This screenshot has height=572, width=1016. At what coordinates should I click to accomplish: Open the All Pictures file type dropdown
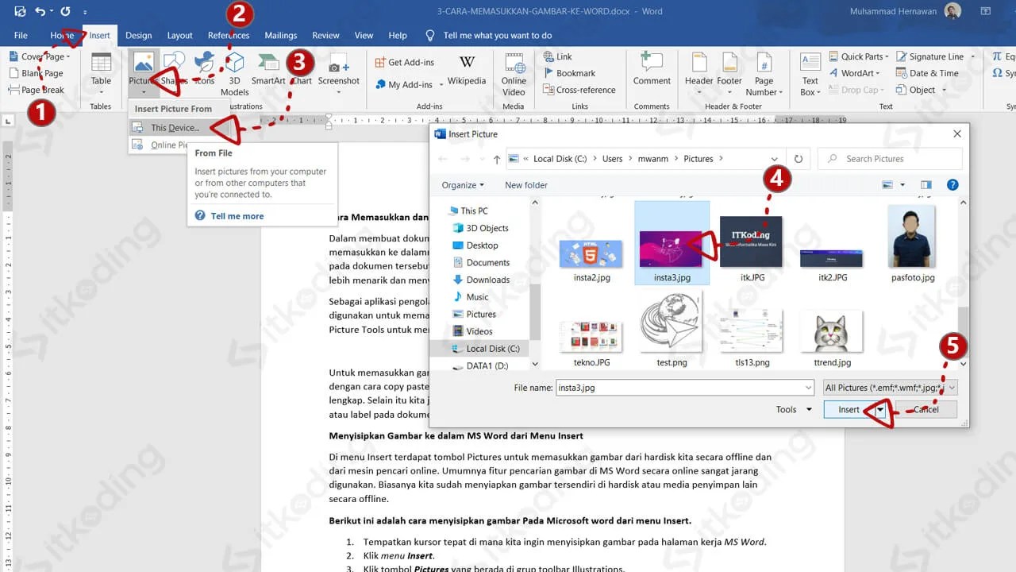tap(889, 388)
